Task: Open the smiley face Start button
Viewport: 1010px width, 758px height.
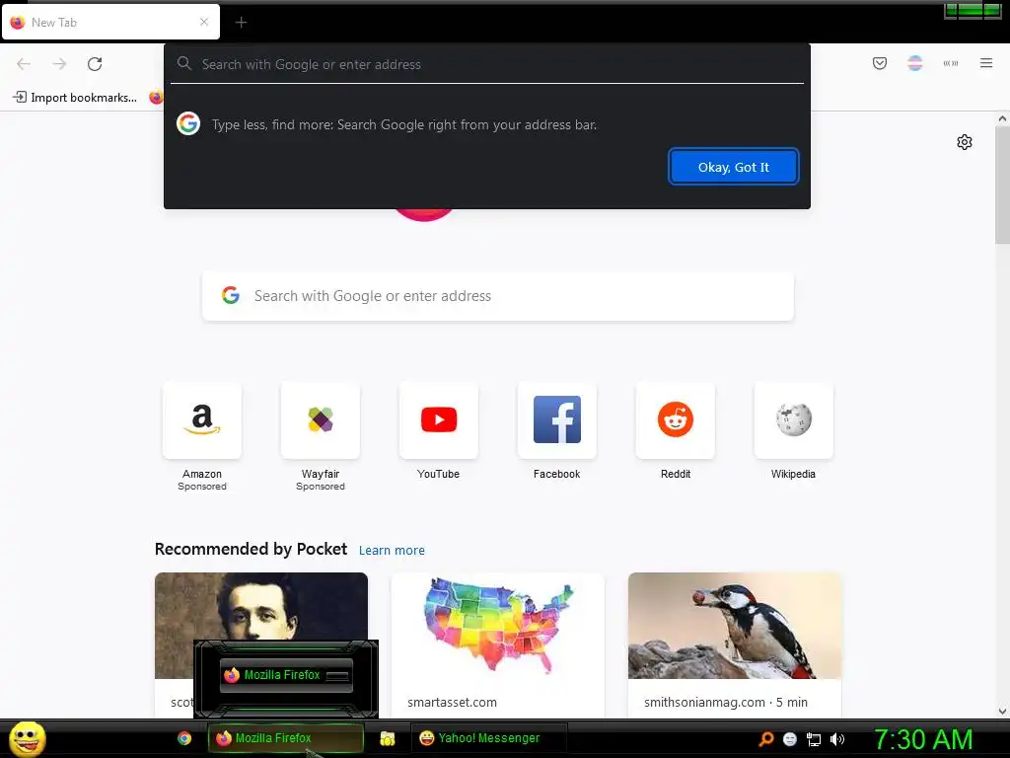Action: (x=27, y=738)
